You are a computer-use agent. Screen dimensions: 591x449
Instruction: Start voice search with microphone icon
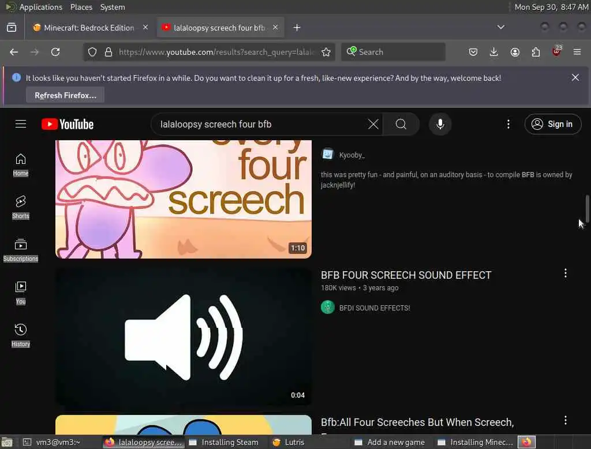pyautogui.click(x=440, y=124)
